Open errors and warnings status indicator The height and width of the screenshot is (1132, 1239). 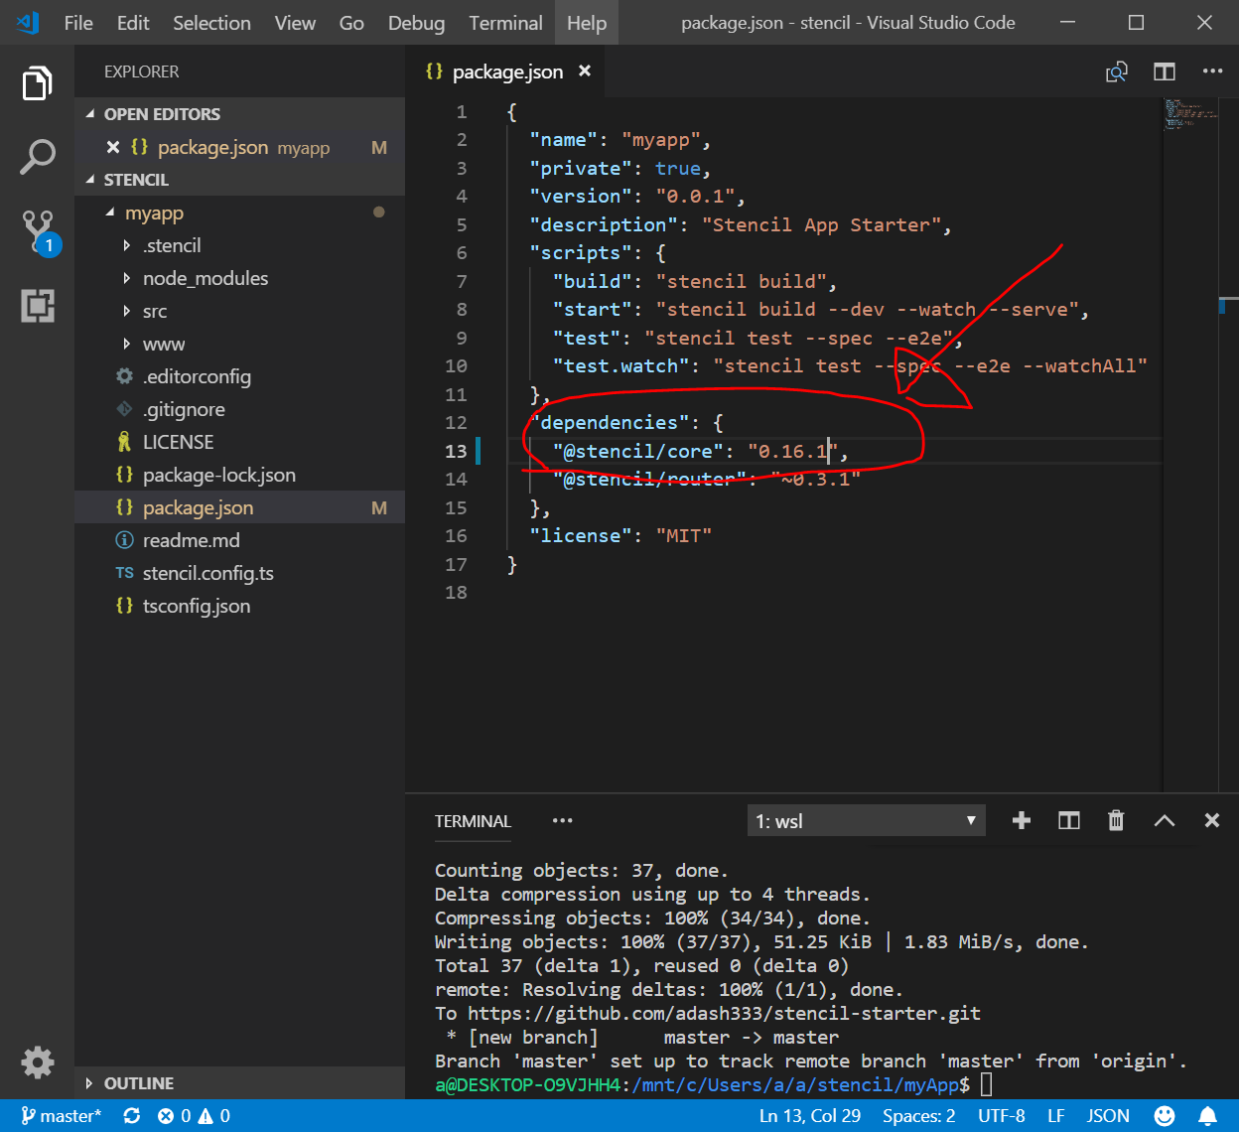pyautogui.click(x=195, y=1116)
